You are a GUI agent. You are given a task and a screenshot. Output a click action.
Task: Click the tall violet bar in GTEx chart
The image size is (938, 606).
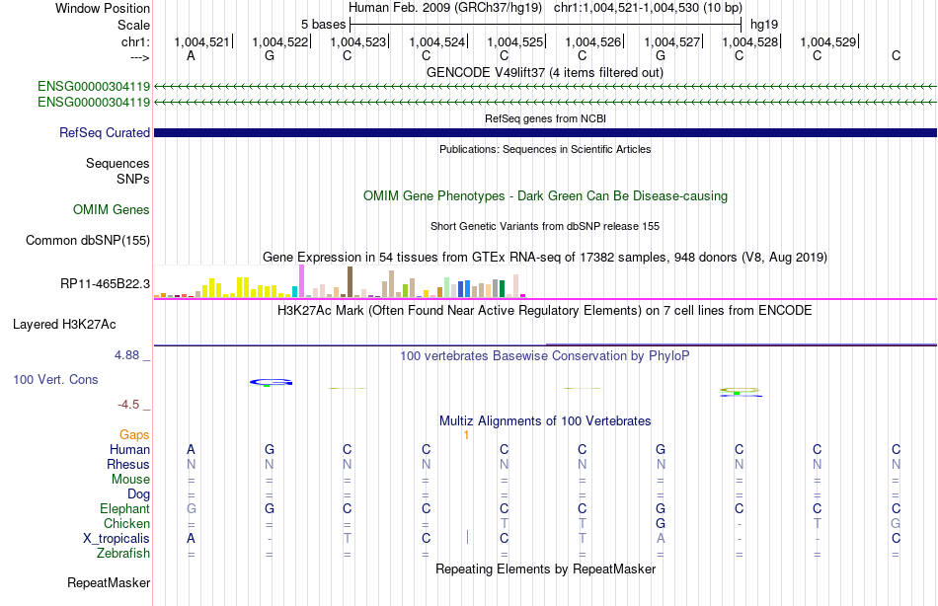tap(301, 281)
